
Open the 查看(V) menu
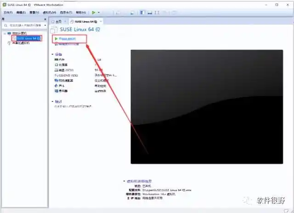[x=34, y=12]
